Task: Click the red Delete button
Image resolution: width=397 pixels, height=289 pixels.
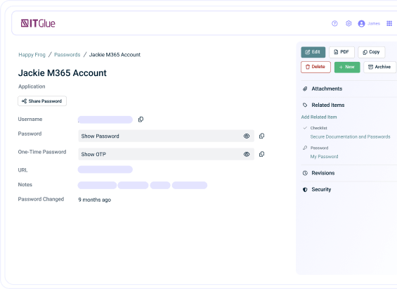Action: coord(315,67)
